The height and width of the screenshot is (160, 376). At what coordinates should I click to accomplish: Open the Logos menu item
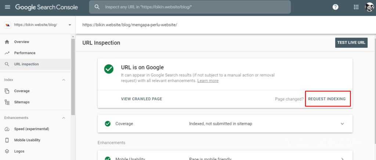tap(19, 151)
